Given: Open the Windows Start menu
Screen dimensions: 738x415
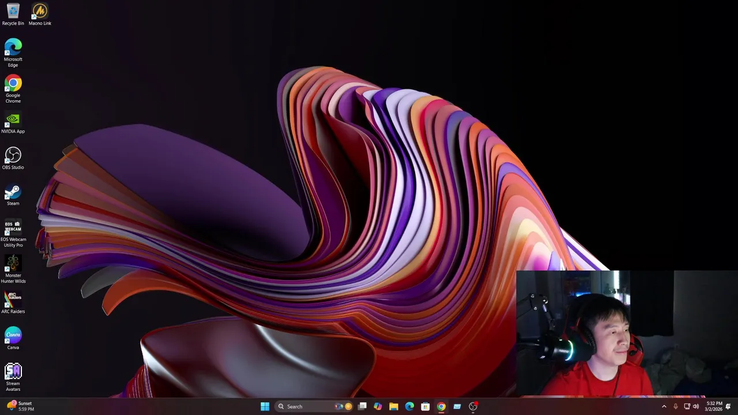Looking at the screenshot, I should [265, 406].
